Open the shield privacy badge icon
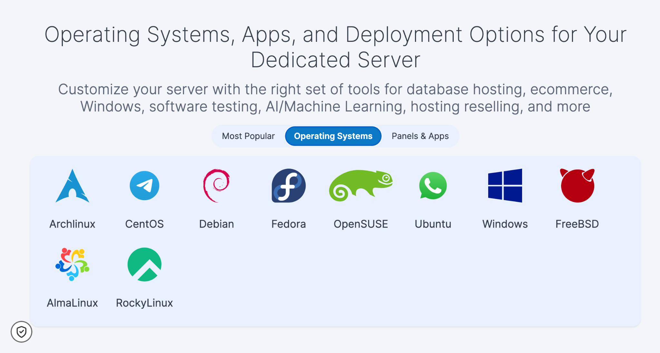 [x=21, y=332]
